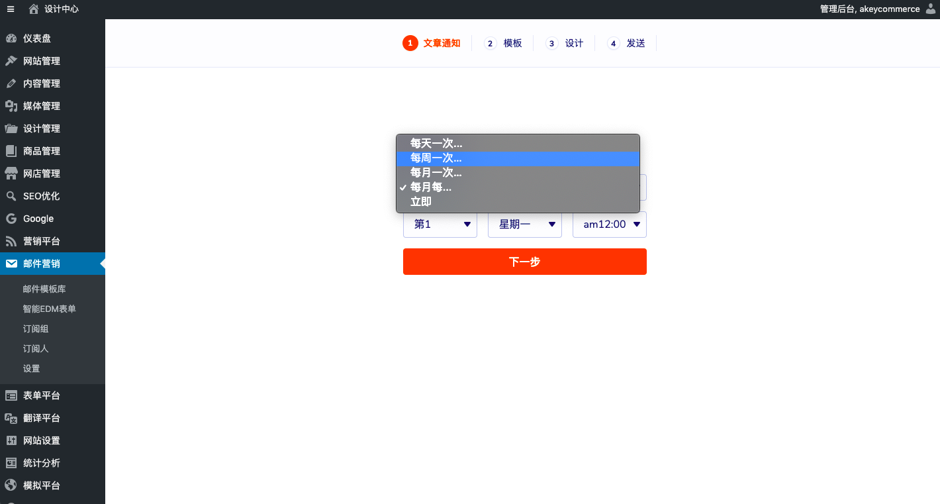Open the 订阅人 submenu item

point(36,348)
